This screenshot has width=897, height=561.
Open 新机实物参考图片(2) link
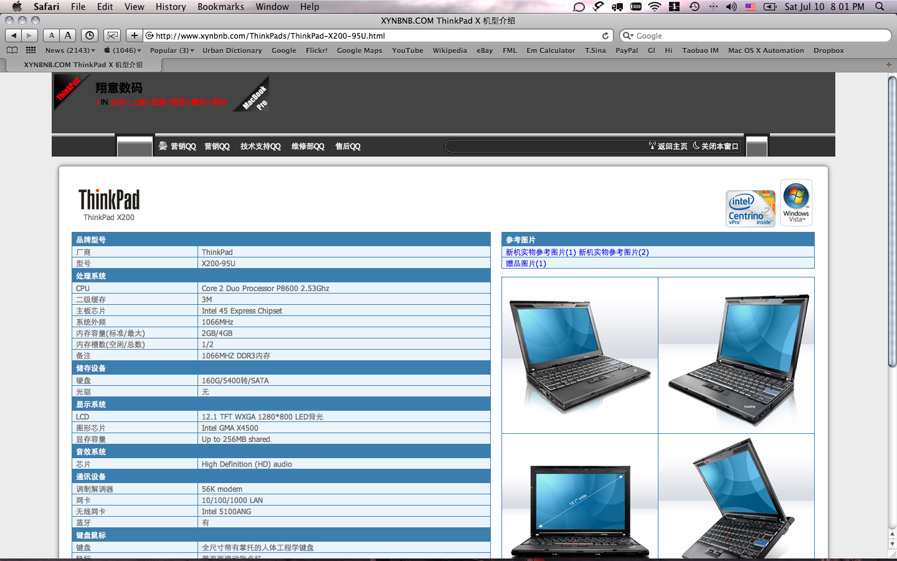point(614,252)
